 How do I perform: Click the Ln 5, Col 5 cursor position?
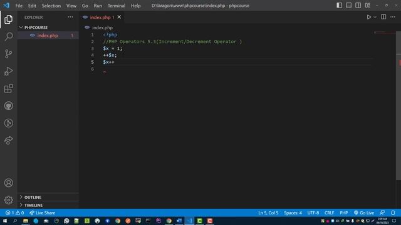pos(268,212)
